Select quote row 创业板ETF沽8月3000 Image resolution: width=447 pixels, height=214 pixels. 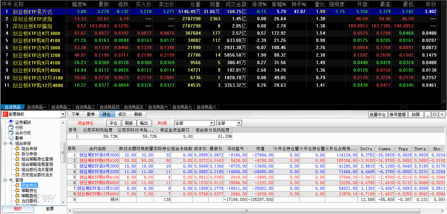(219, 33)
